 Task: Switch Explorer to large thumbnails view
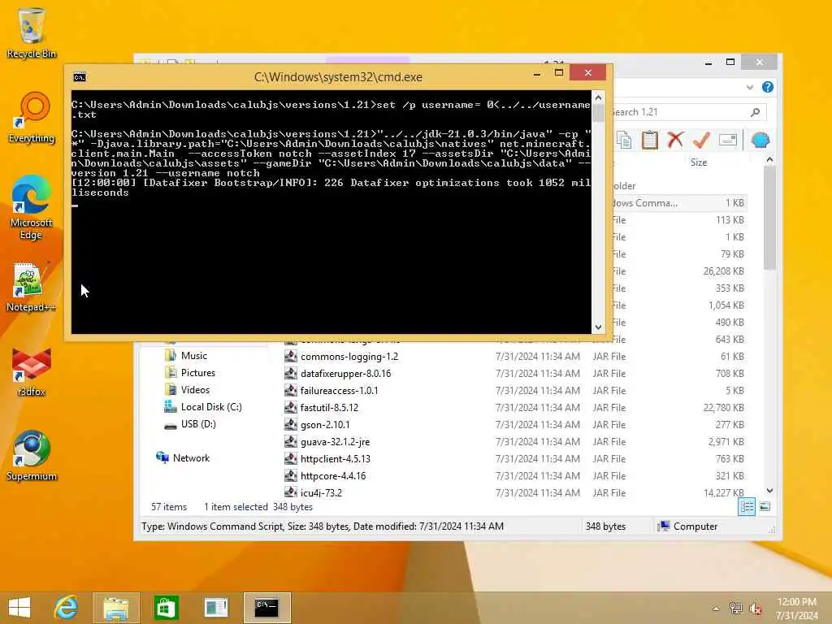coord(765,507)
